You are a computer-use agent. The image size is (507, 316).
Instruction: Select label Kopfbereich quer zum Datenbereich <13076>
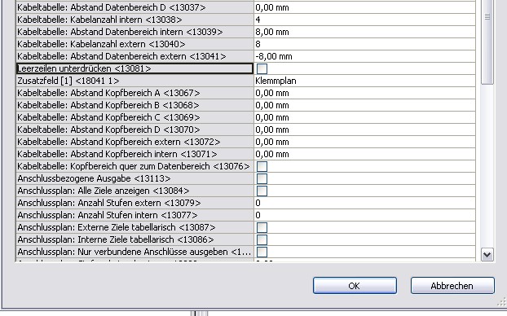pyautogui.click(x=134, y=166)
